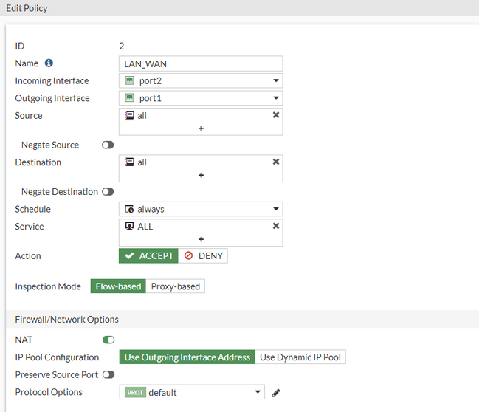Open the Outgoing Interface port1 dropdown
The image size is (479, 412).
[x=201, y=98]
